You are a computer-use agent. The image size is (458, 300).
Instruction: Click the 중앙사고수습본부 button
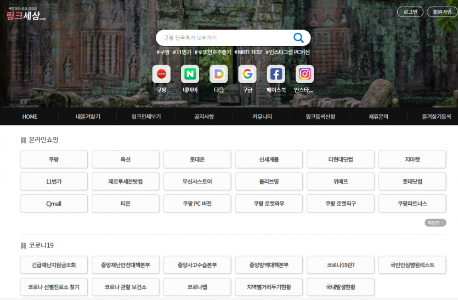coord(197,265)
